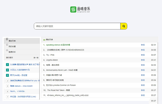Click the blue link on track 5 row
Screen dimensions: 162x104
(x=143, y=65)
